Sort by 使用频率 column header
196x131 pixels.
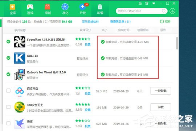(143, 30)
